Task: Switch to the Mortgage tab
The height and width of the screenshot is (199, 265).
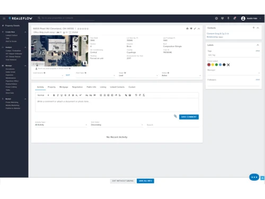Action: (64, 87)
